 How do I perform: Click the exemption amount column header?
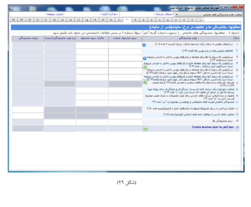tap(28, 38)
